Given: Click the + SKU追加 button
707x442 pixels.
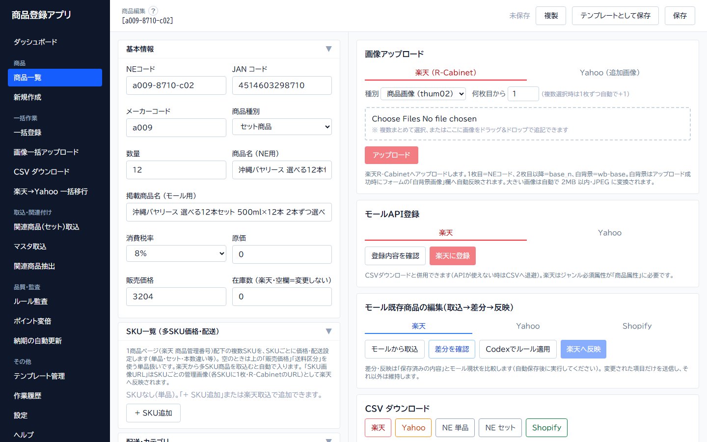Looking at the screenshot, I should pyautogui.click(x=153, y=413).
